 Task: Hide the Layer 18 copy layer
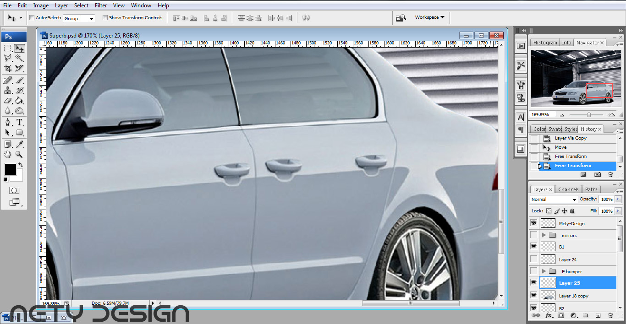pyautogui.click(x=533, y=296)
